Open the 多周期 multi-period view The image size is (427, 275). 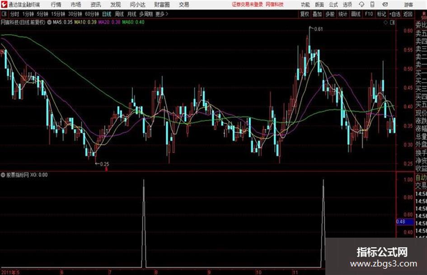(146, 14)
